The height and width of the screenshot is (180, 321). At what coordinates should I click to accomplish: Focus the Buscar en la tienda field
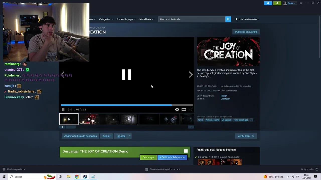(192, 19)
